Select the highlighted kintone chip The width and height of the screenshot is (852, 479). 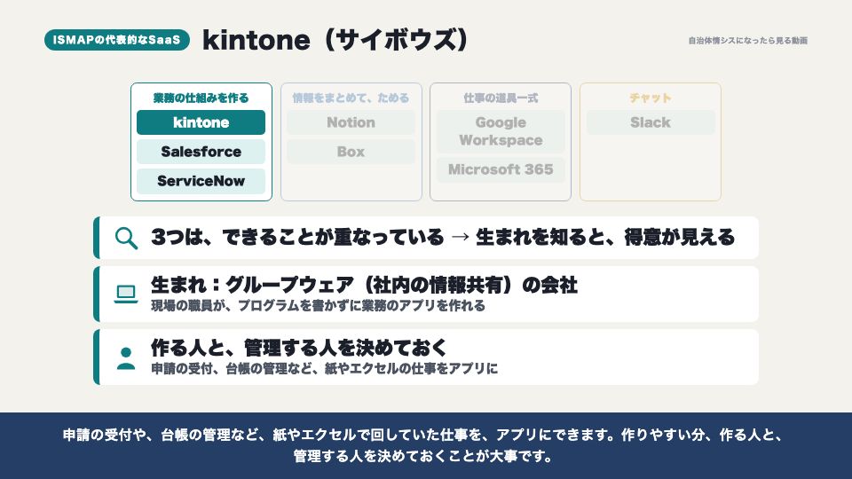[201, 122]
